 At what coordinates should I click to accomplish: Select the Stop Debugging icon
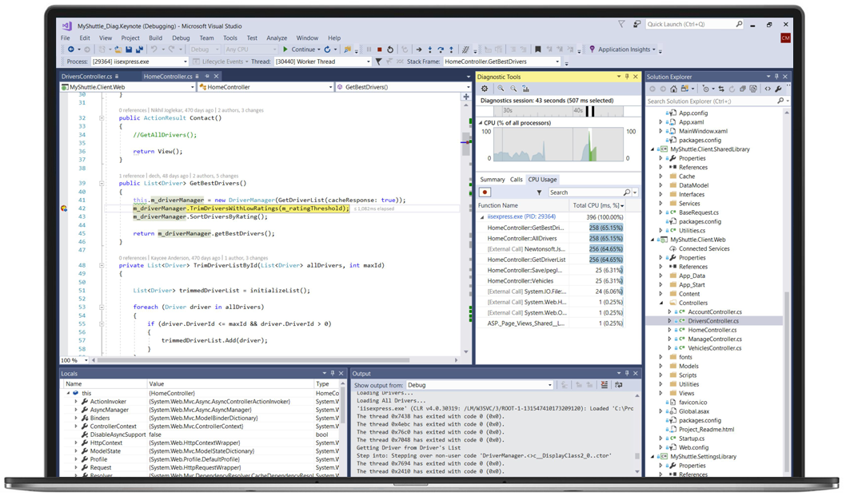[379, 50]
